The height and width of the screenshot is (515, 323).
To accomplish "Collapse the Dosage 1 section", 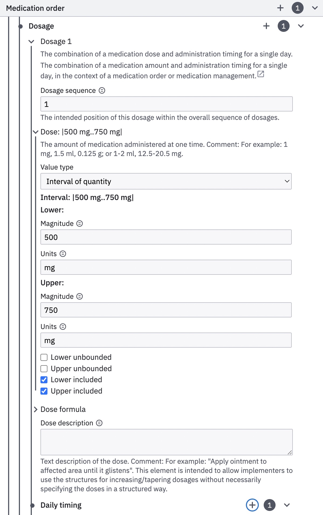I will pyautogui.click(x=31, y=42).
